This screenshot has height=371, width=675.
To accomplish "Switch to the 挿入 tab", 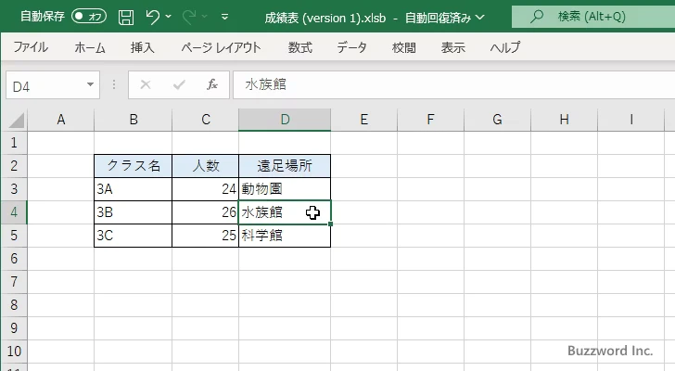I will tap(143, 47).
